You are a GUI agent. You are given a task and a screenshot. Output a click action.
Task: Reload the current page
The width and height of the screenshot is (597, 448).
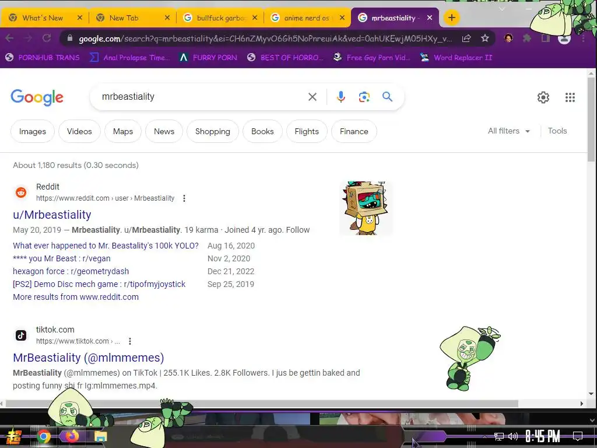47,38
